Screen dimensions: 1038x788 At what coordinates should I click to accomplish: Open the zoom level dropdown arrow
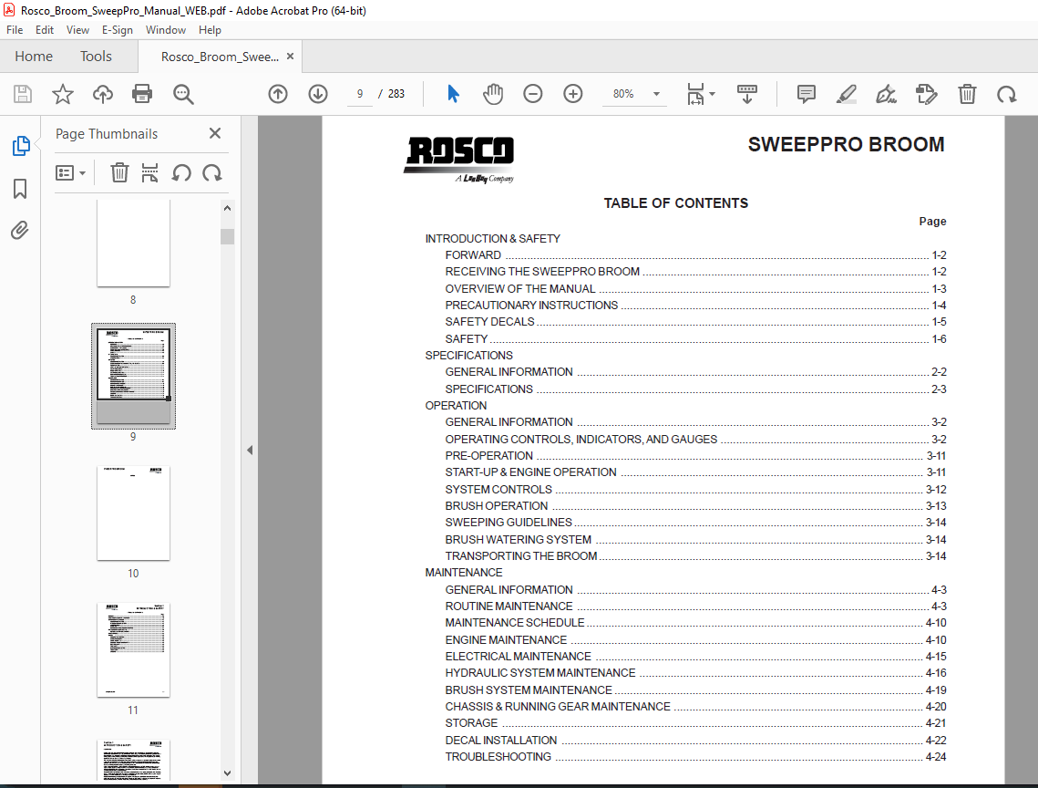coord(657,94)
